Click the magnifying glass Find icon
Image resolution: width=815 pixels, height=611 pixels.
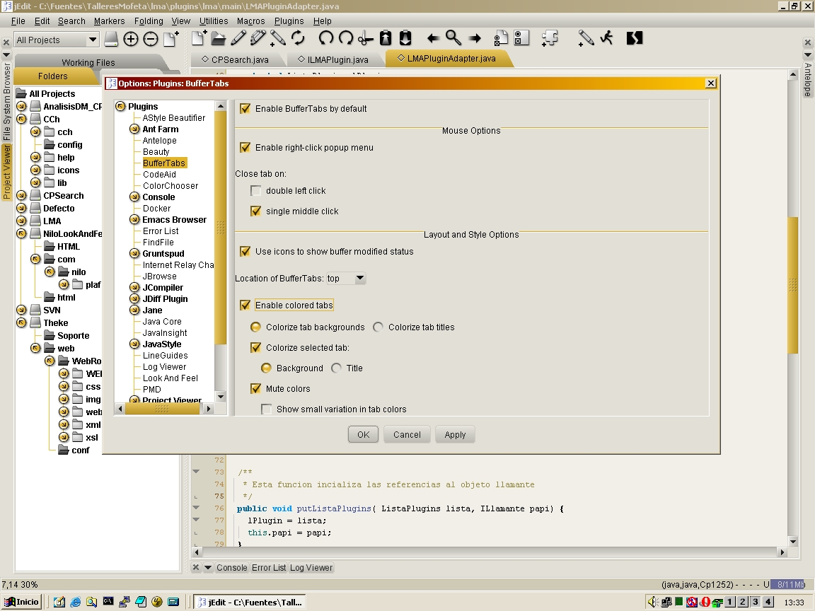point(453,38)
